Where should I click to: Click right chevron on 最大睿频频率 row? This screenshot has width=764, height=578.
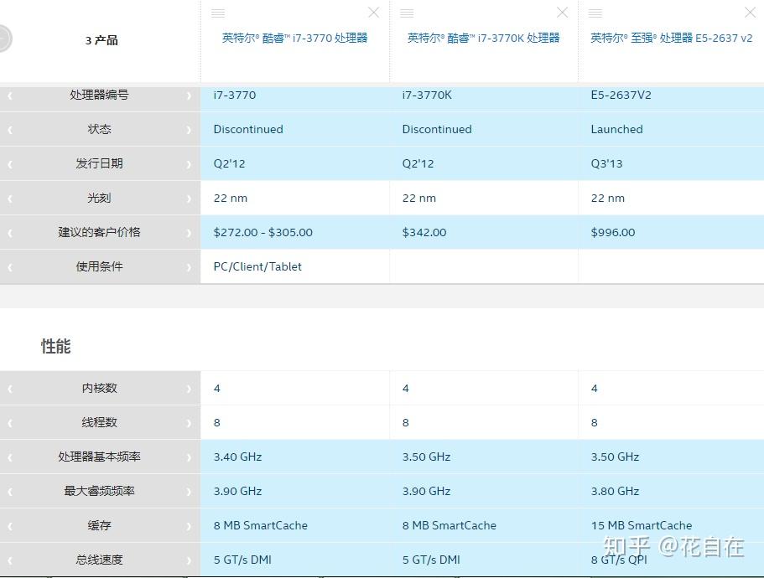pos(189,492)
